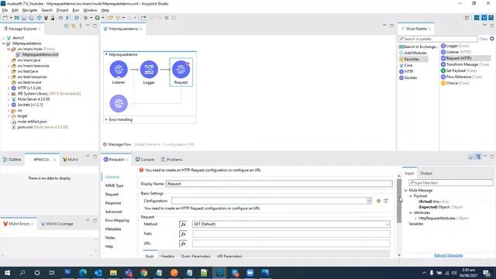The image size is (496, 279).
Task: Select Error Mapping in properties sidebar
Action: click(117, 220)
